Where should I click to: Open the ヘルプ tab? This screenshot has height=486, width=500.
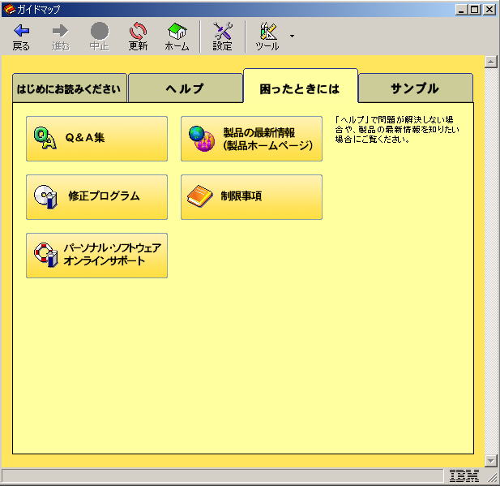point(185,88)
